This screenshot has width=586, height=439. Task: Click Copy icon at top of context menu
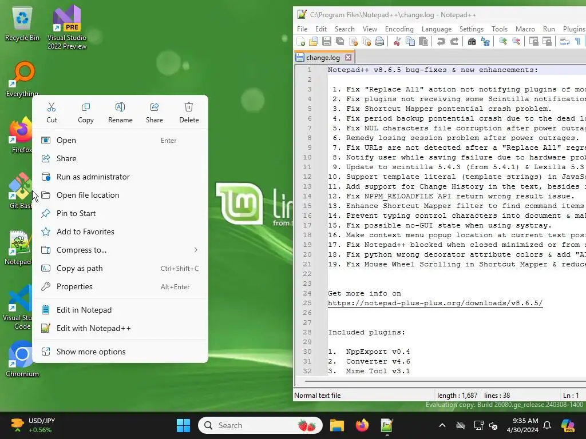pos(86,113)
